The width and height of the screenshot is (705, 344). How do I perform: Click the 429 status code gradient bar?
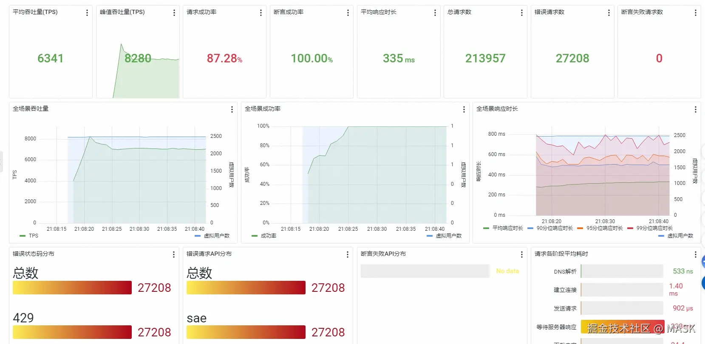(x=72, y=332)
